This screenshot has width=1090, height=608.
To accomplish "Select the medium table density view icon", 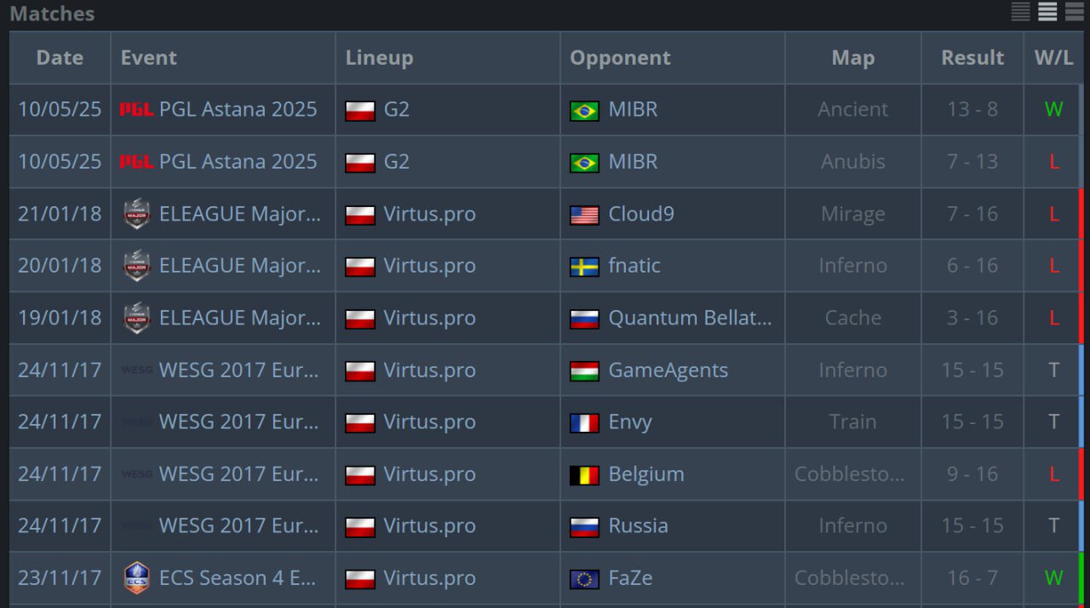I will pos(1047,11).
